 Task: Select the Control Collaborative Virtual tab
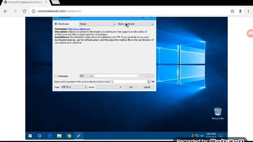pyautogui.click(x=25, y=2)
